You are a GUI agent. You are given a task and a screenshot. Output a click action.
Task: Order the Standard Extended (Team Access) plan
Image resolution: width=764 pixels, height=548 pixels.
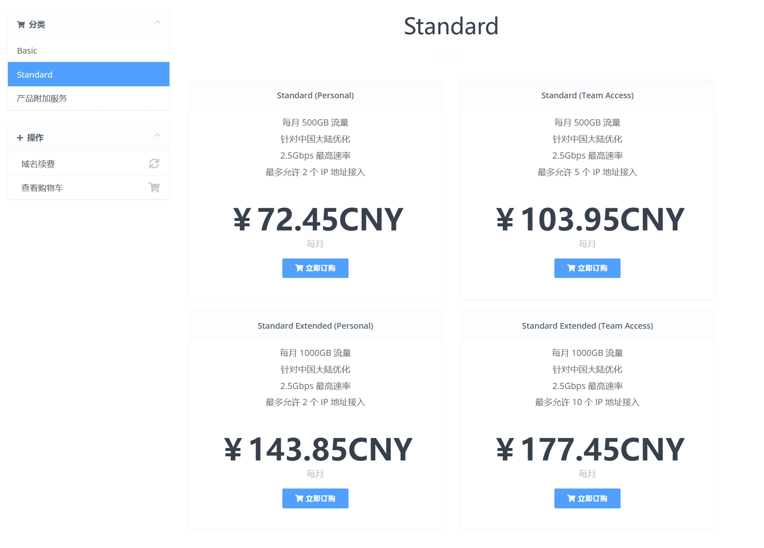click(587, 498)
